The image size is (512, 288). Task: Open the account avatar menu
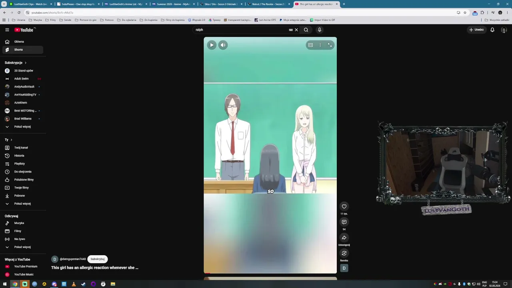point(504,30)
